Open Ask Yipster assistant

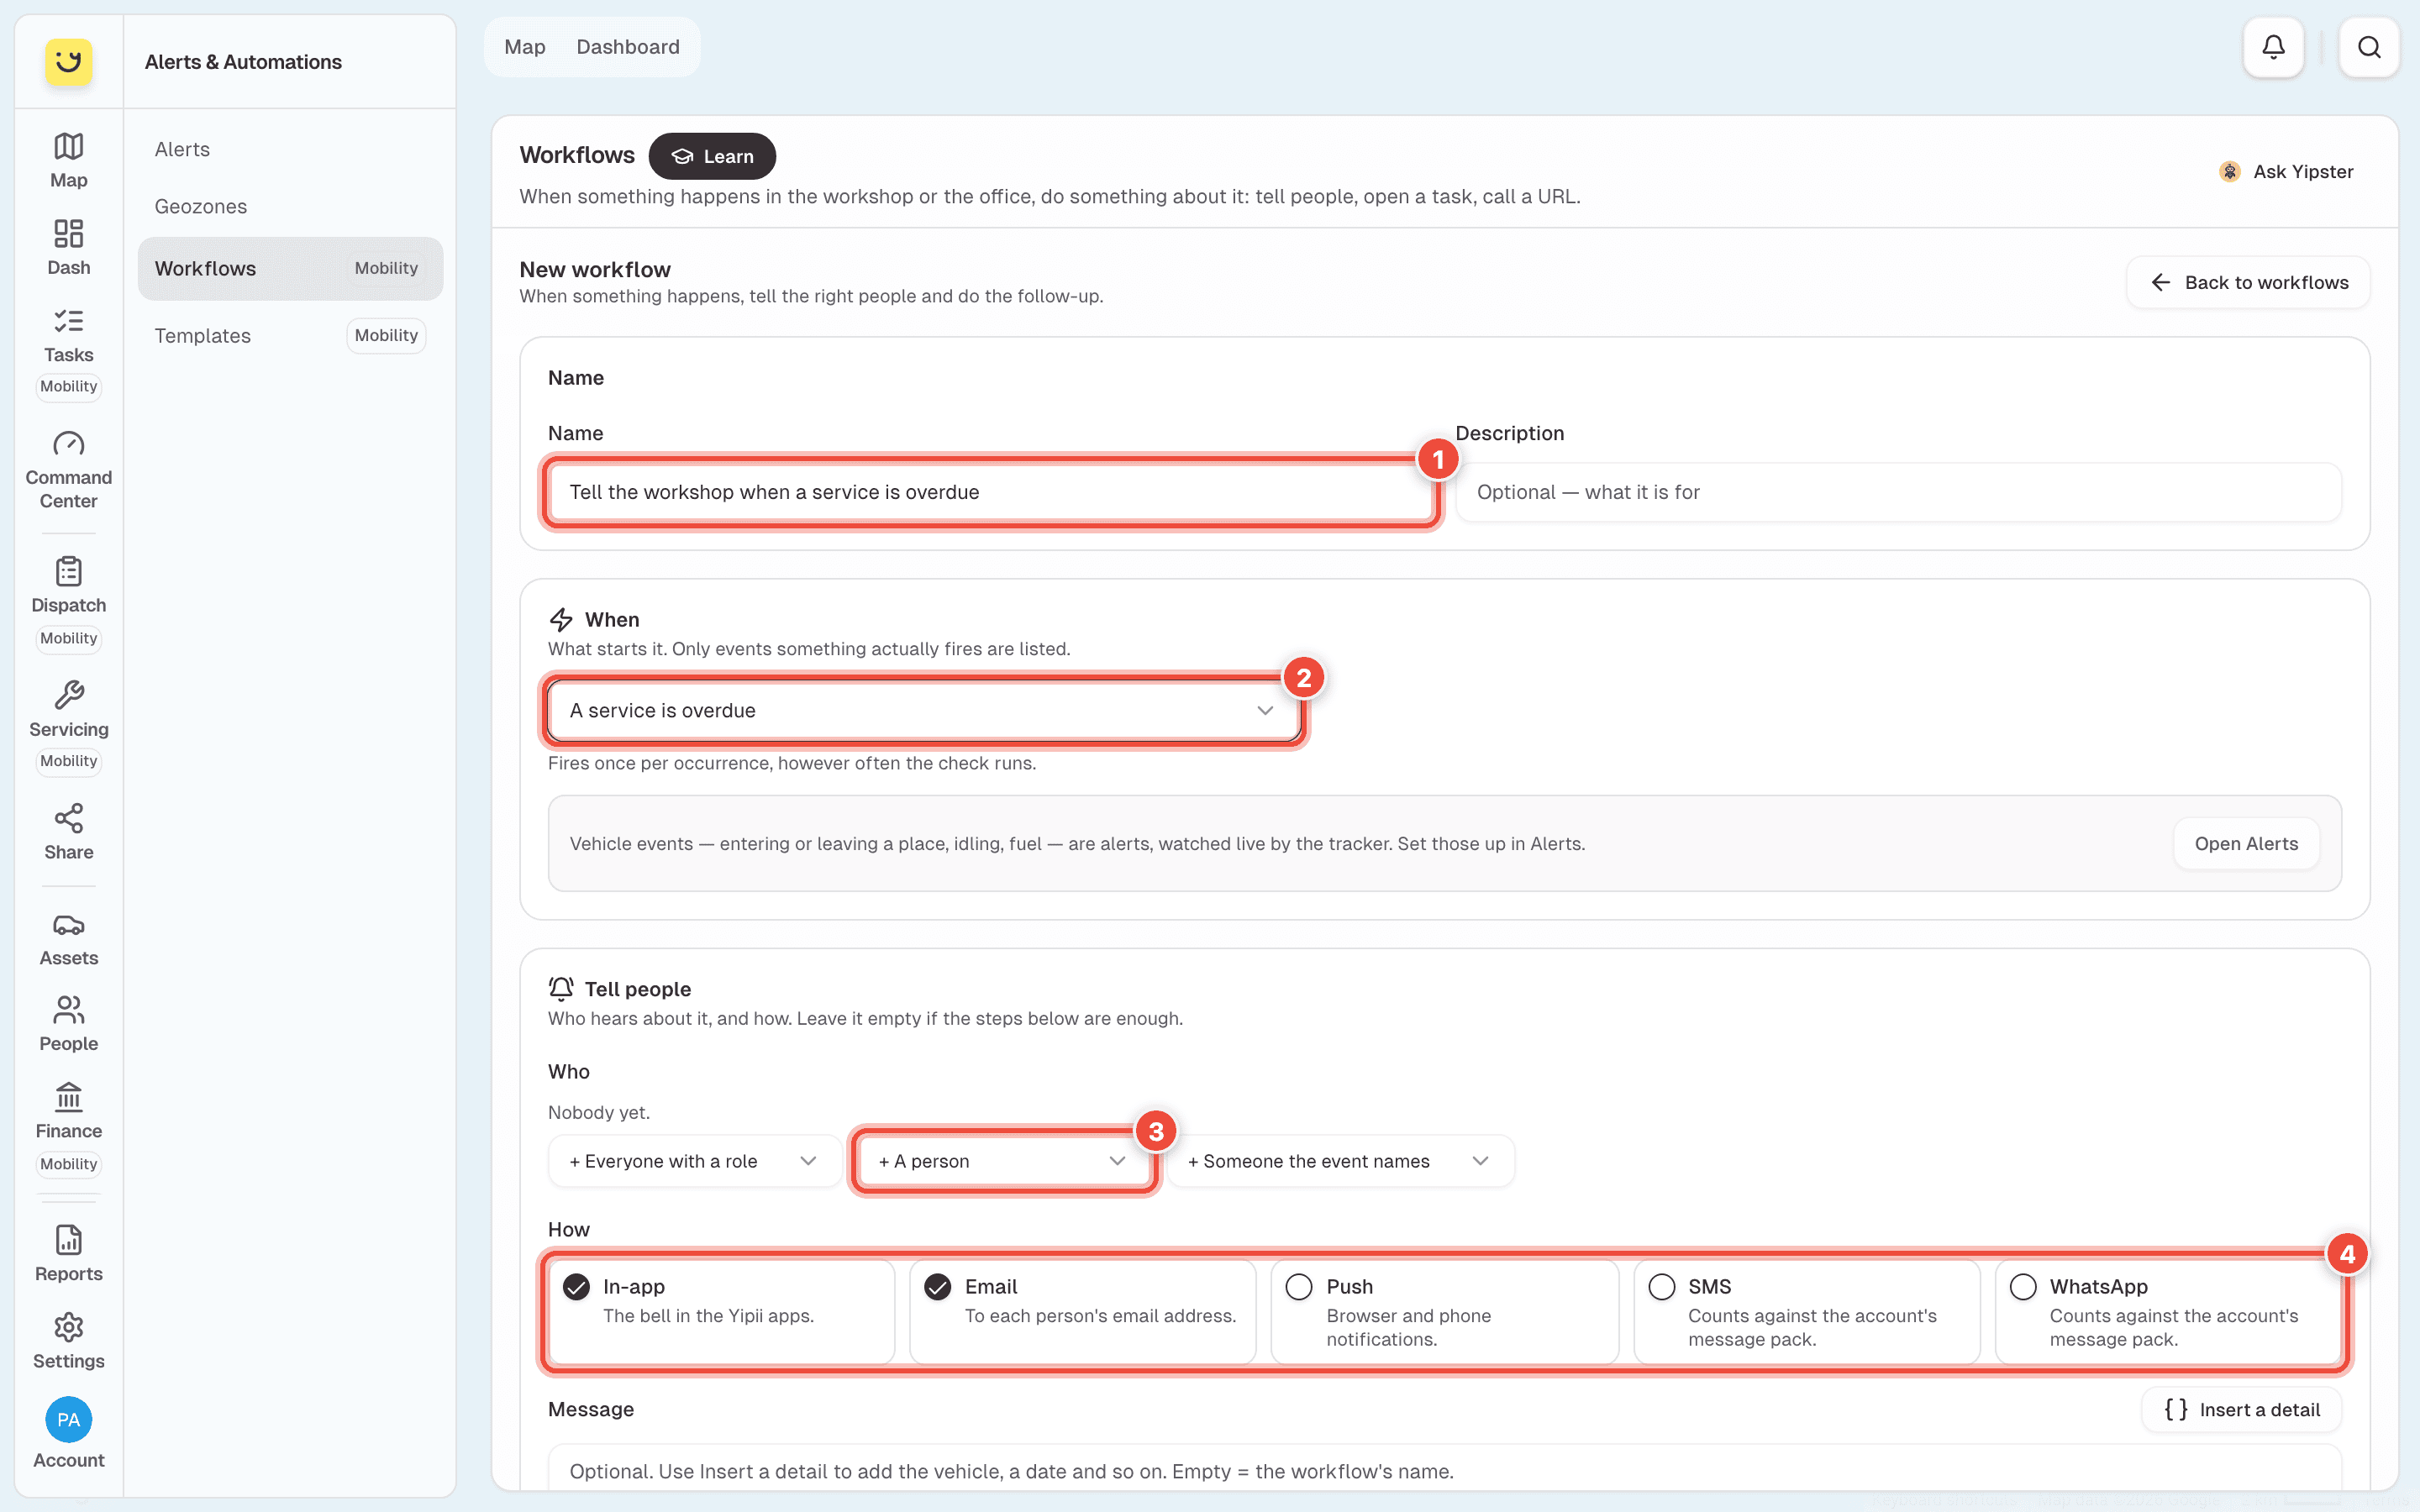[x=2286, y=172]
